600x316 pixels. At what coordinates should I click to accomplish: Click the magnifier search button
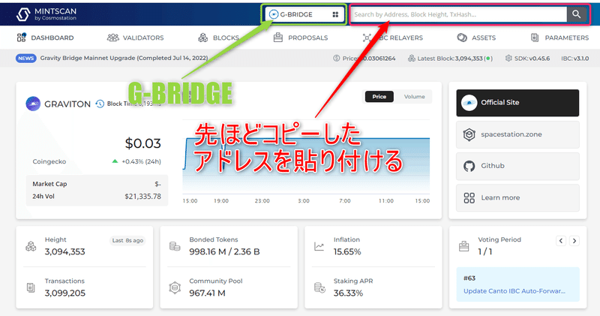pyautogui.click(x=576, y=14)
